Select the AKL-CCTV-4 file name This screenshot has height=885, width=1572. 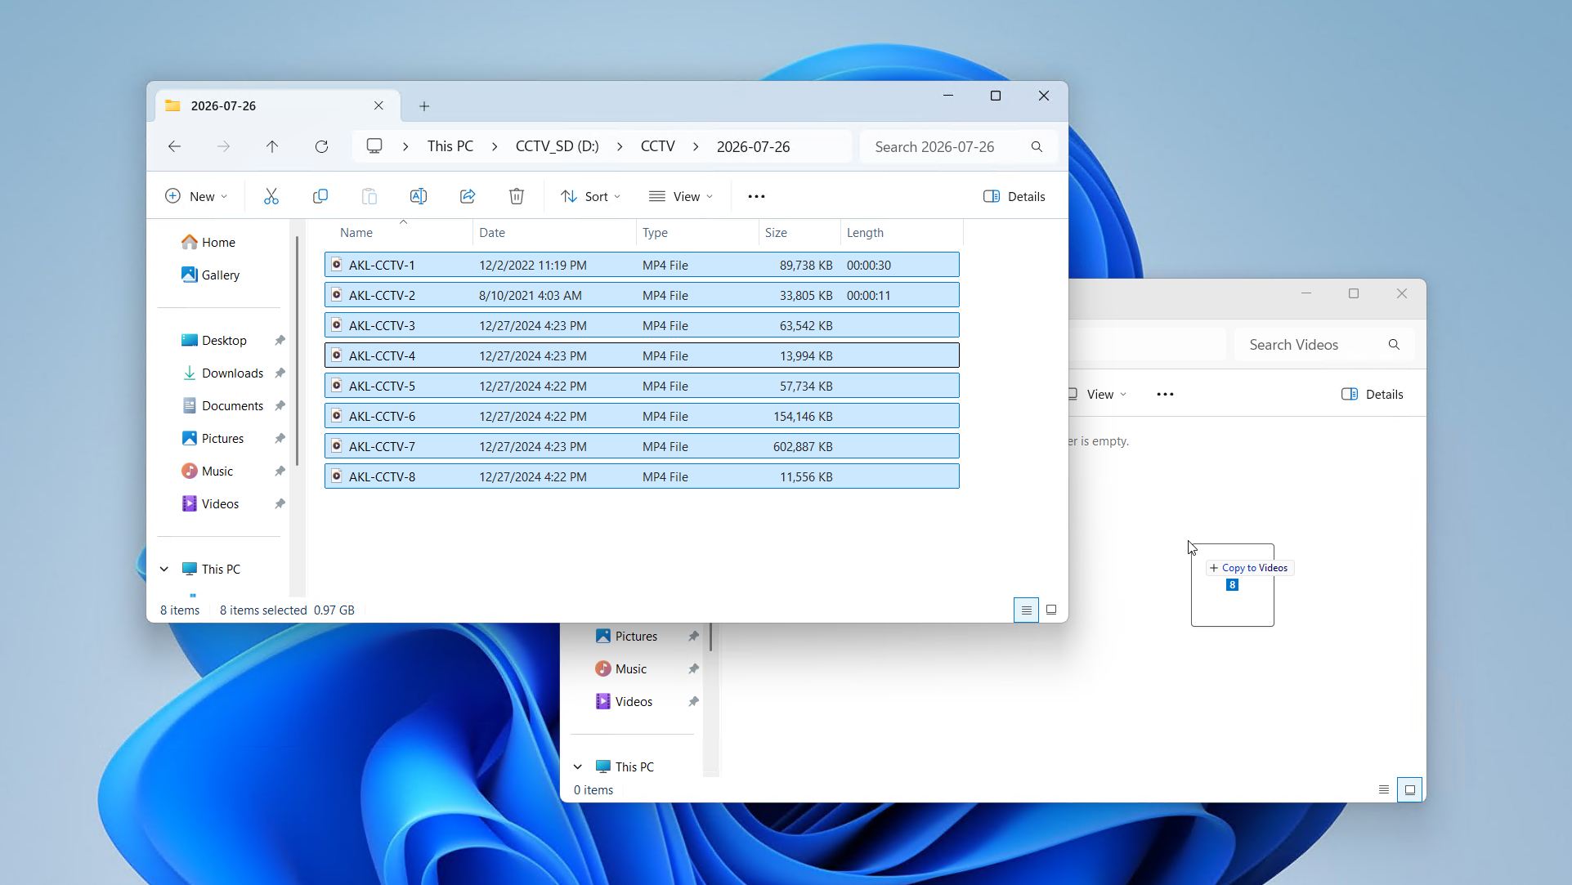pos(382,356)
